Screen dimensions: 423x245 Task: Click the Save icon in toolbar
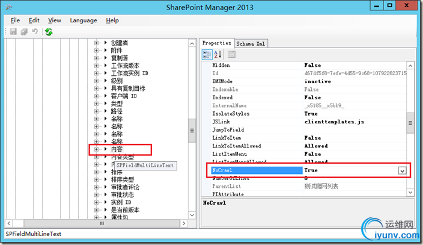(13, 32)
